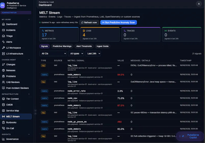Click the PS PulseServe logo

[x=3, y=5]
